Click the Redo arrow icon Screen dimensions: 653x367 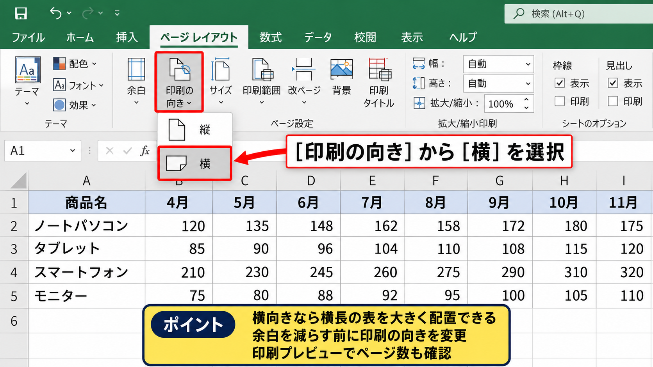[88, 13]
